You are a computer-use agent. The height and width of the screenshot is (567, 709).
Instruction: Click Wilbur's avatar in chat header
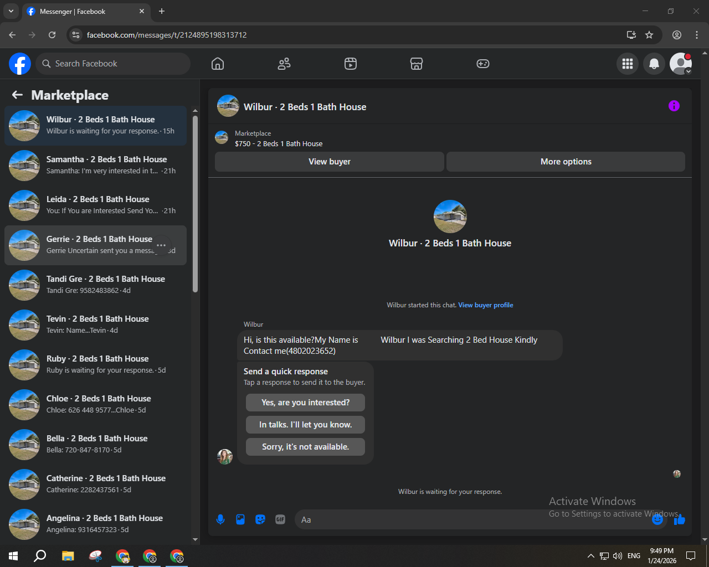228,106
